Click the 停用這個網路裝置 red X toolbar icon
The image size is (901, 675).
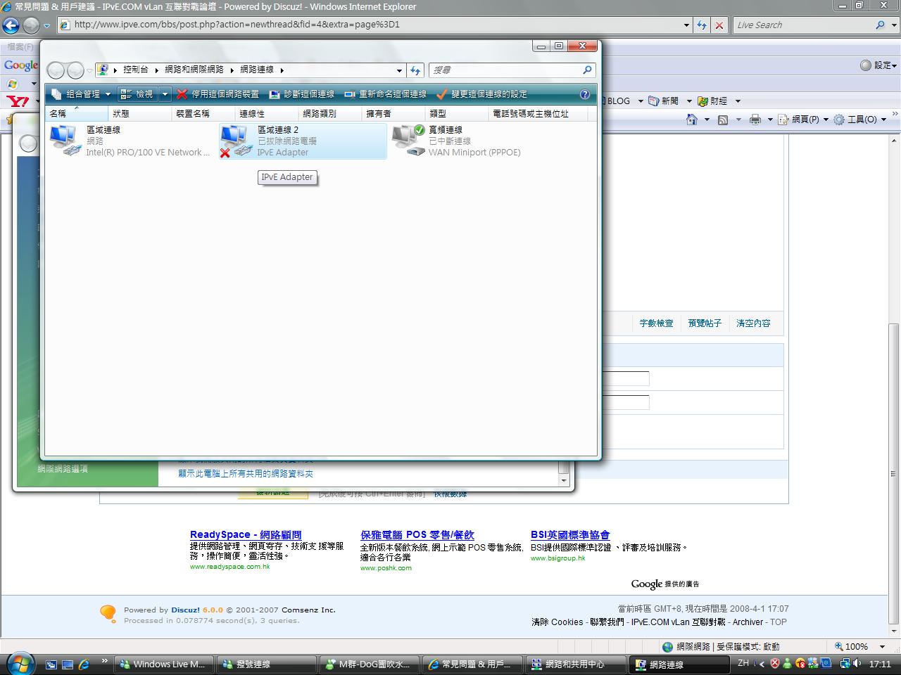(182, 94)
